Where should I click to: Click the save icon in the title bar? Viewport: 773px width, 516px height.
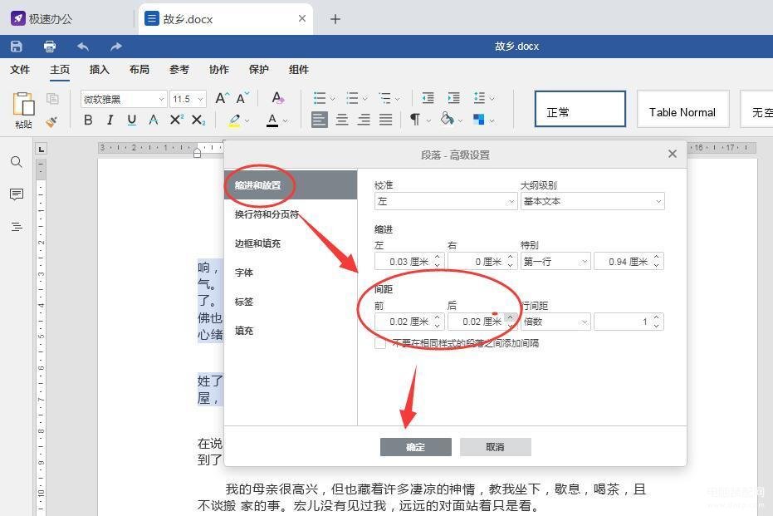(x=17, y=47)
